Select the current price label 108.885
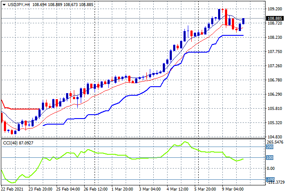The image size is (285, 194). (275, 19)
